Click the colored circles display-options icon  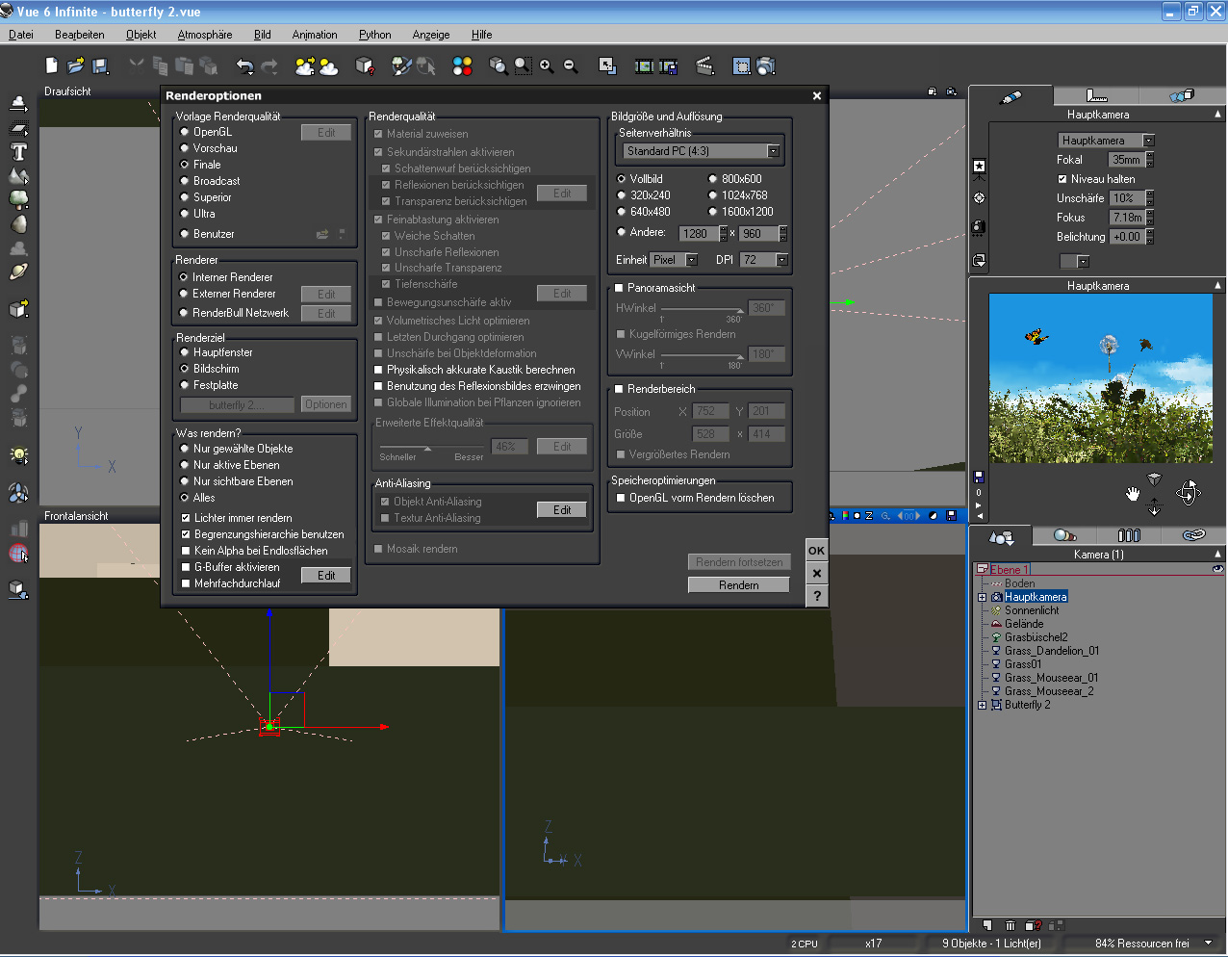coord(463,65)
